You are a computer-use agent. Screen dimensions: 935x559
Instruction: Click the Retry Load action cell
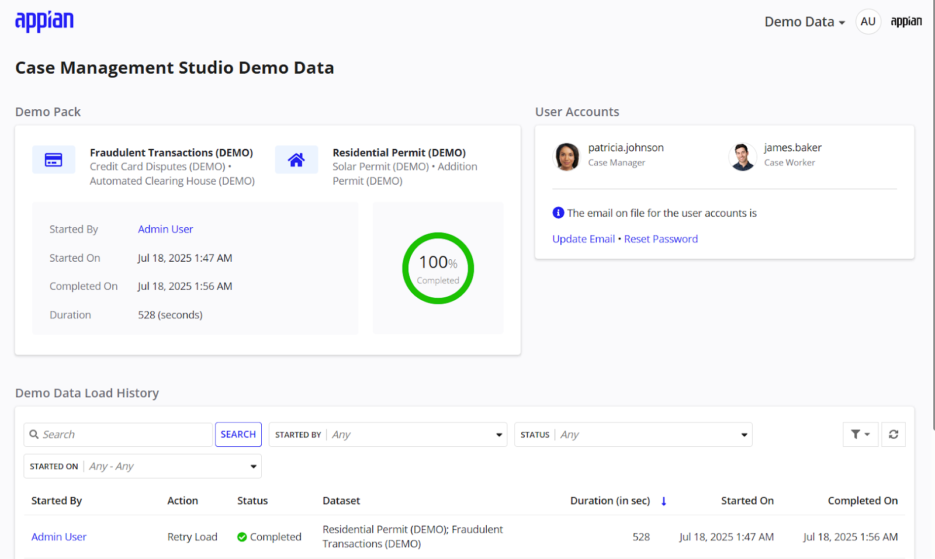(192, 537)
